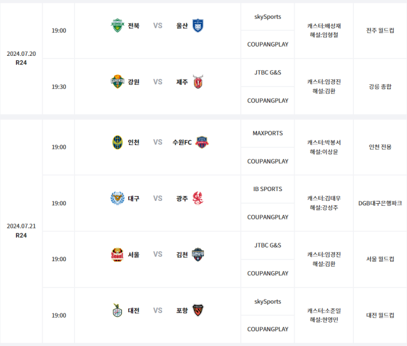The height and width of the screenshot is (346, 407).
Task: Click the Gwangju (광주) team crest
Action: (x=198, y=198)
